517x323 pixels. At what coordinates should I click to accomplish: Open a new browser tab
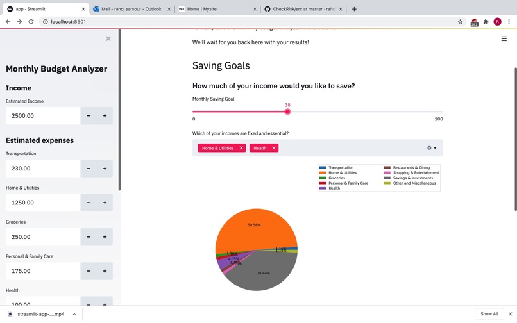point(354,9)
